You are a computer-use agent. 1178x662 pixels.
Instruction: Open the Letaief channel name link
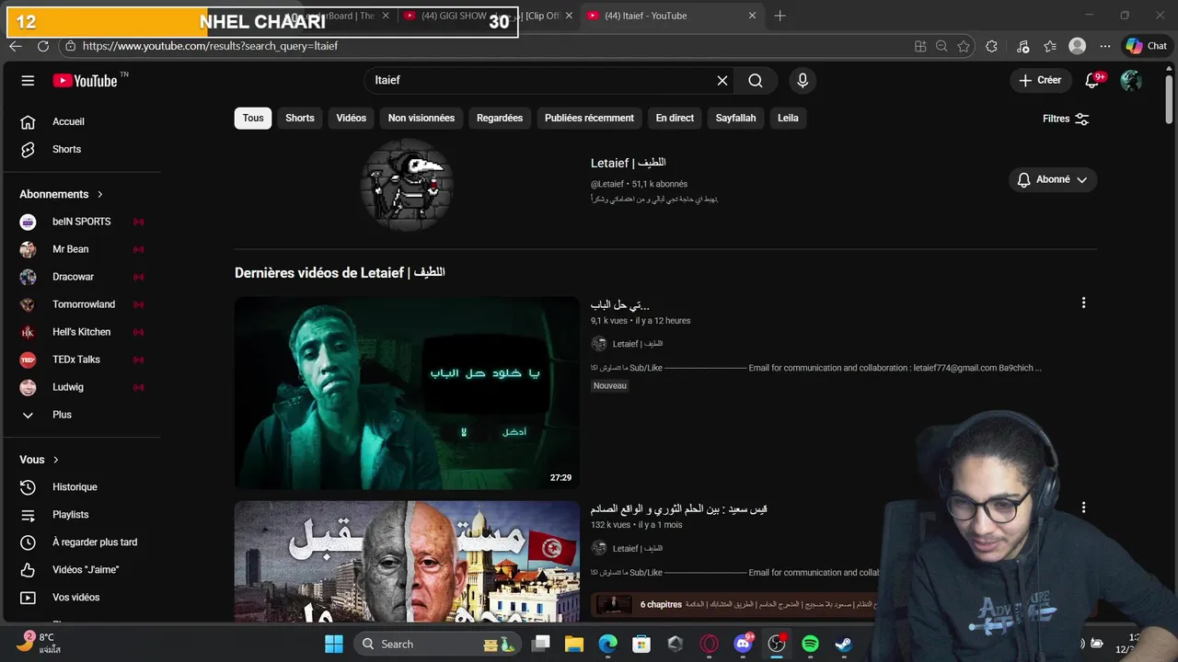click(628, 163)
